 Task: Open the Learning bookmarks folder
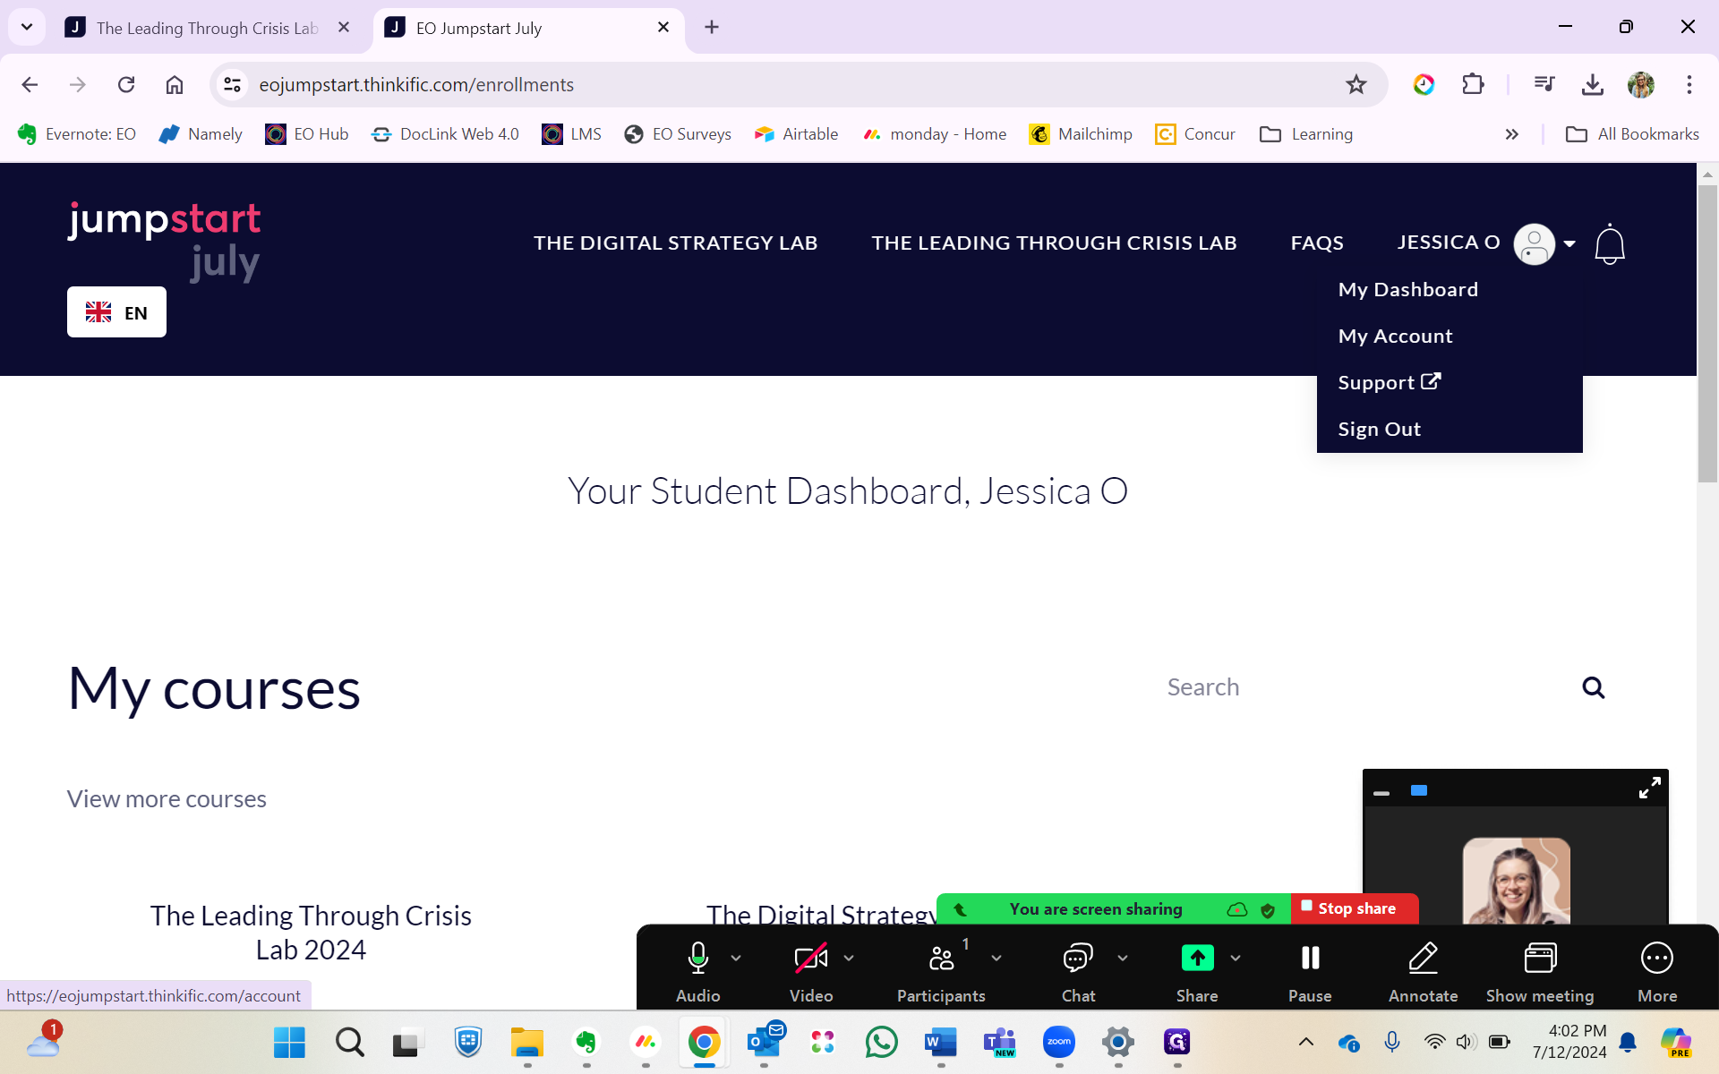tap(1306, 134)
